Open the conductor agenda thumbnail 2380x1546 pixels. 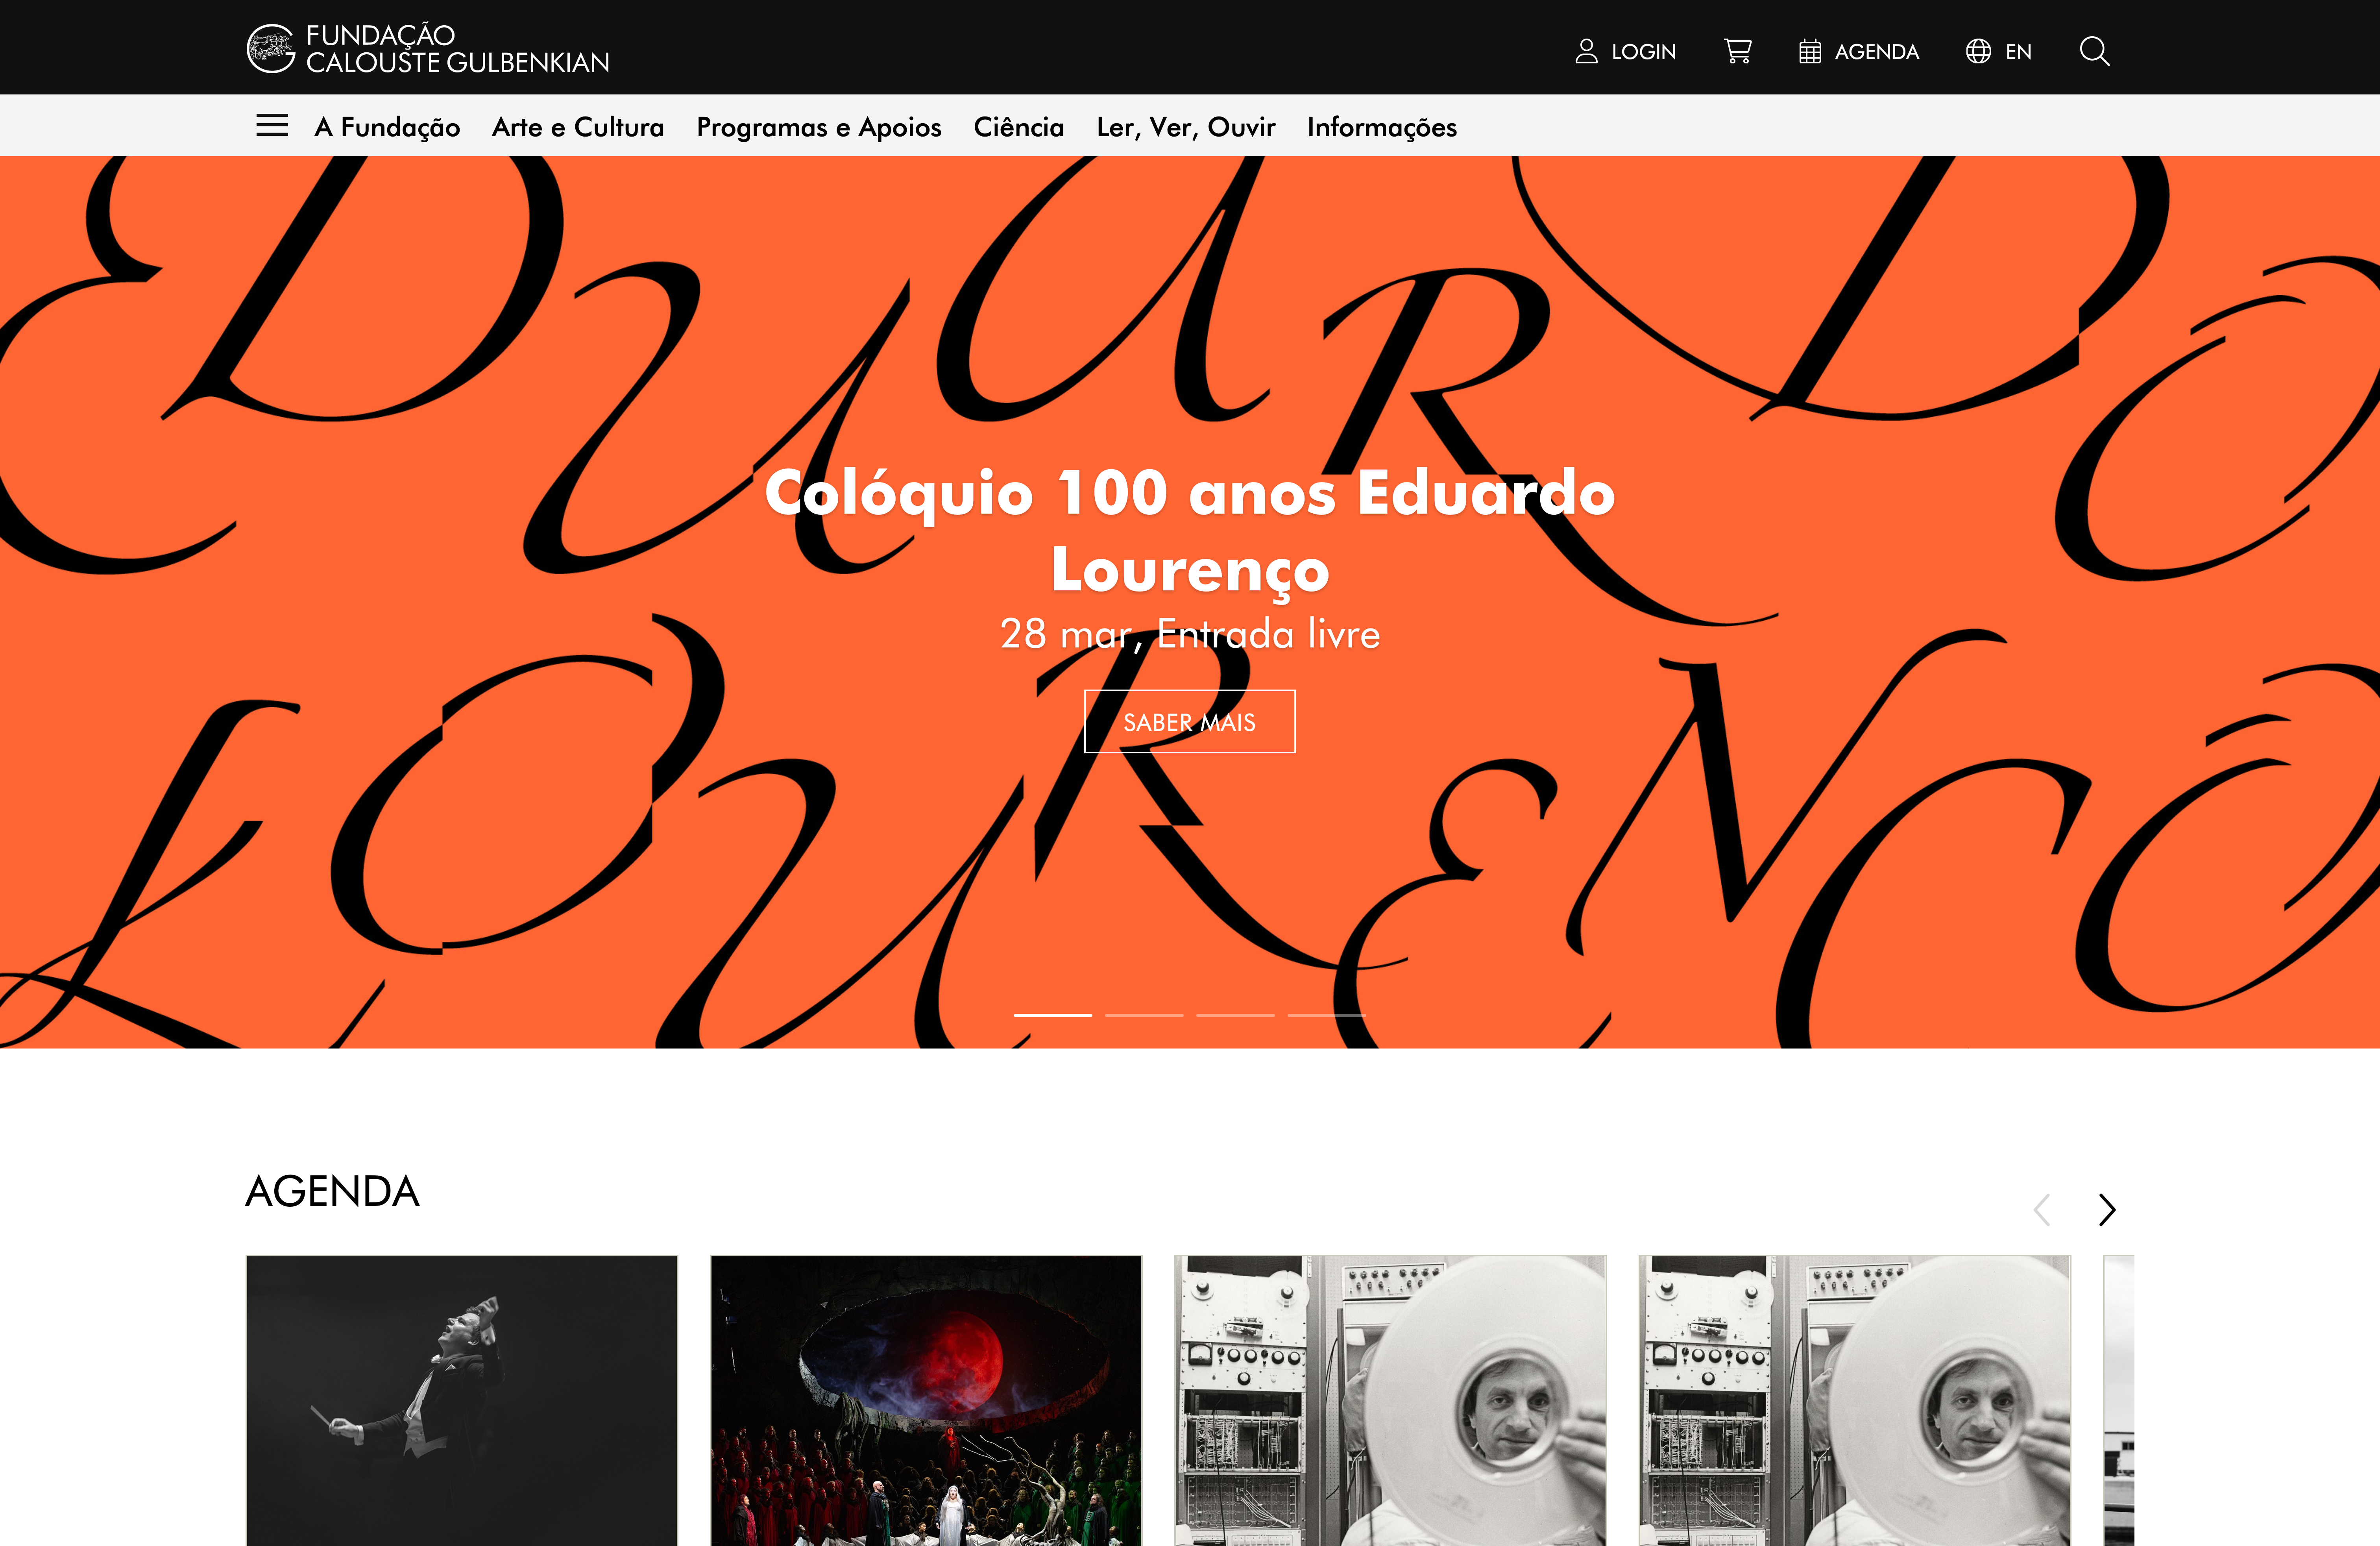[462, 1400]
